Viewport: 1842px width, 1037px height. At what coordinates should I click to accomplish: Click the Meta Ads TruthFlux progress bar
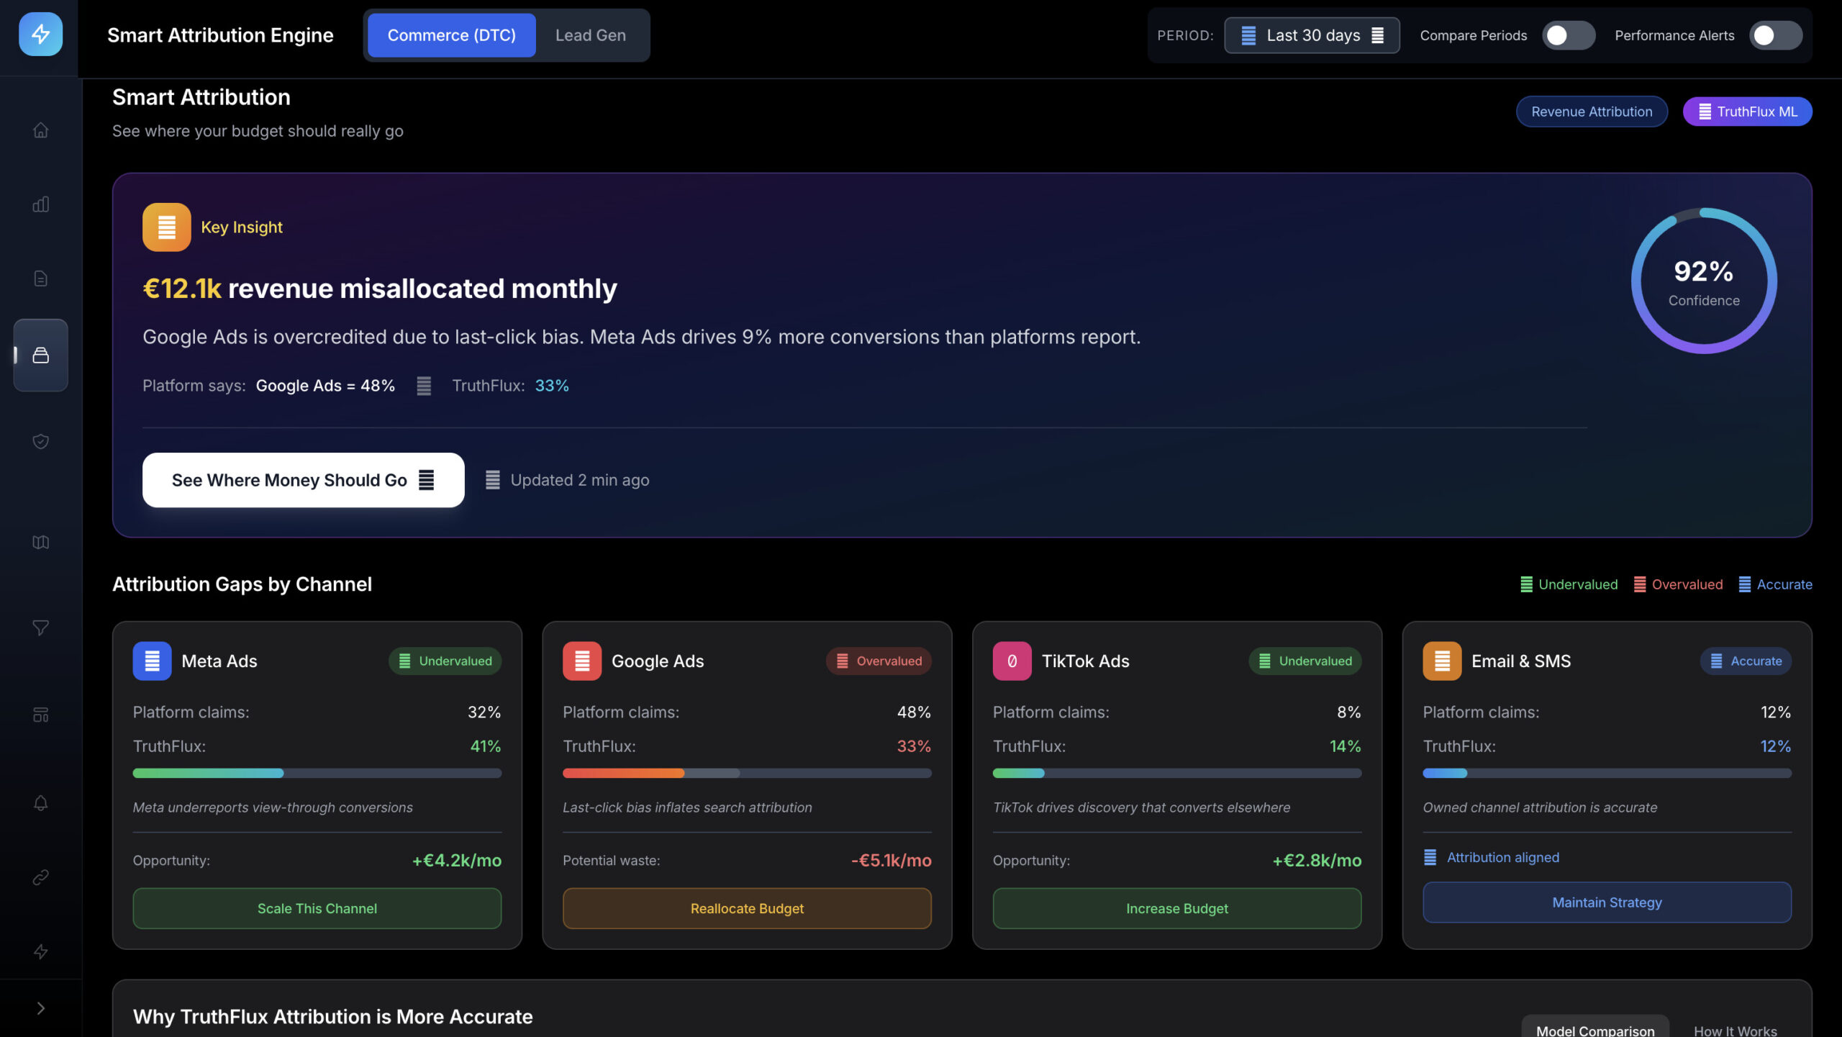click(x=317, y=773)
